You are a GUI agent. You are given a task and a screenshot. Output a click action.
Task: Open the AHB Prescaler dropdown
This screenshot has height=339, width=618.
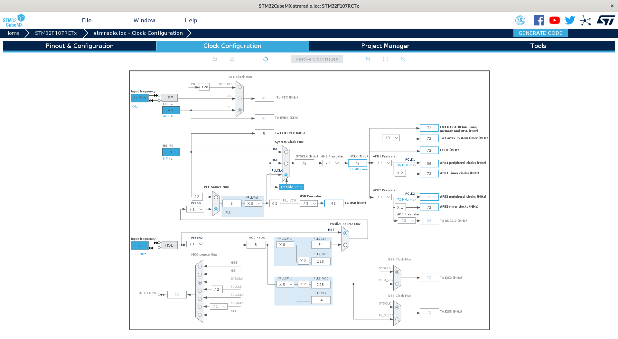coord(332,163)
